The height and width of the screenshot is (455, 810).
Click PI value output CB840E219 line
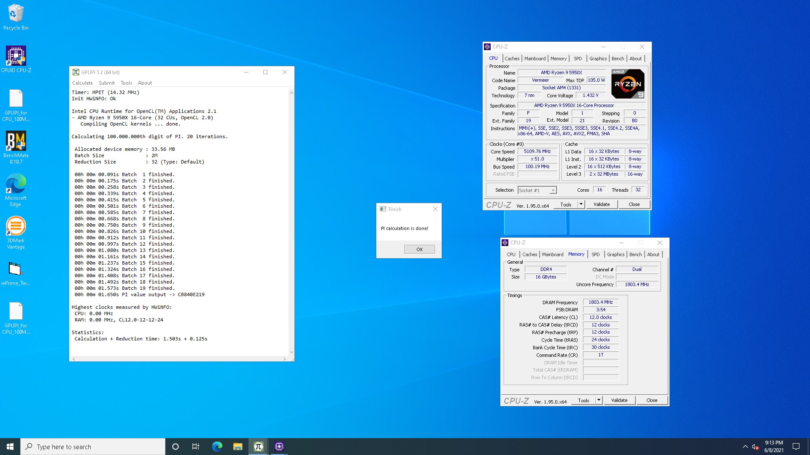click(139, 294)
